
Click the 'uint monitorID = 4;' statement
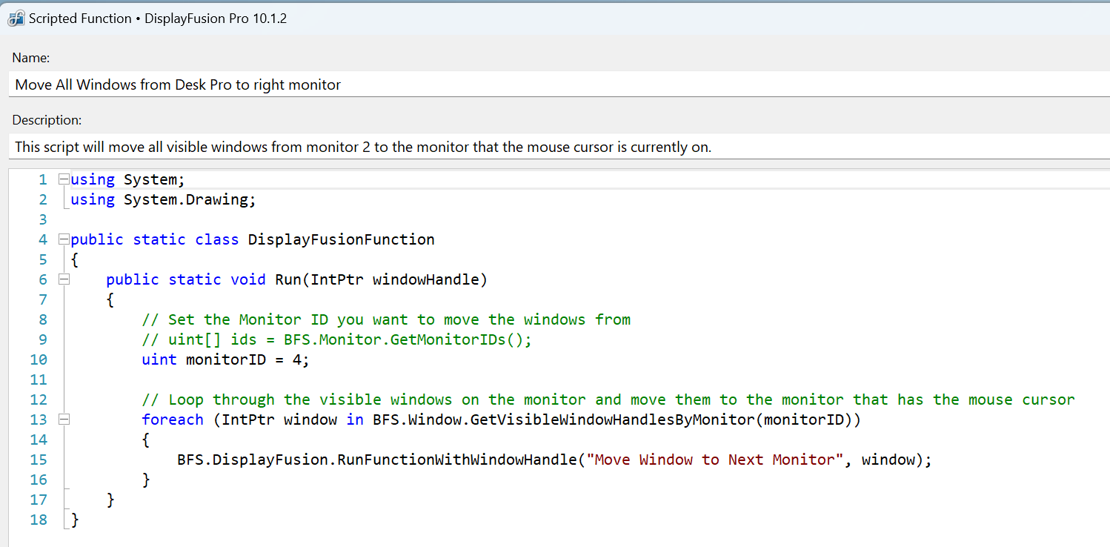pos(225,359)
